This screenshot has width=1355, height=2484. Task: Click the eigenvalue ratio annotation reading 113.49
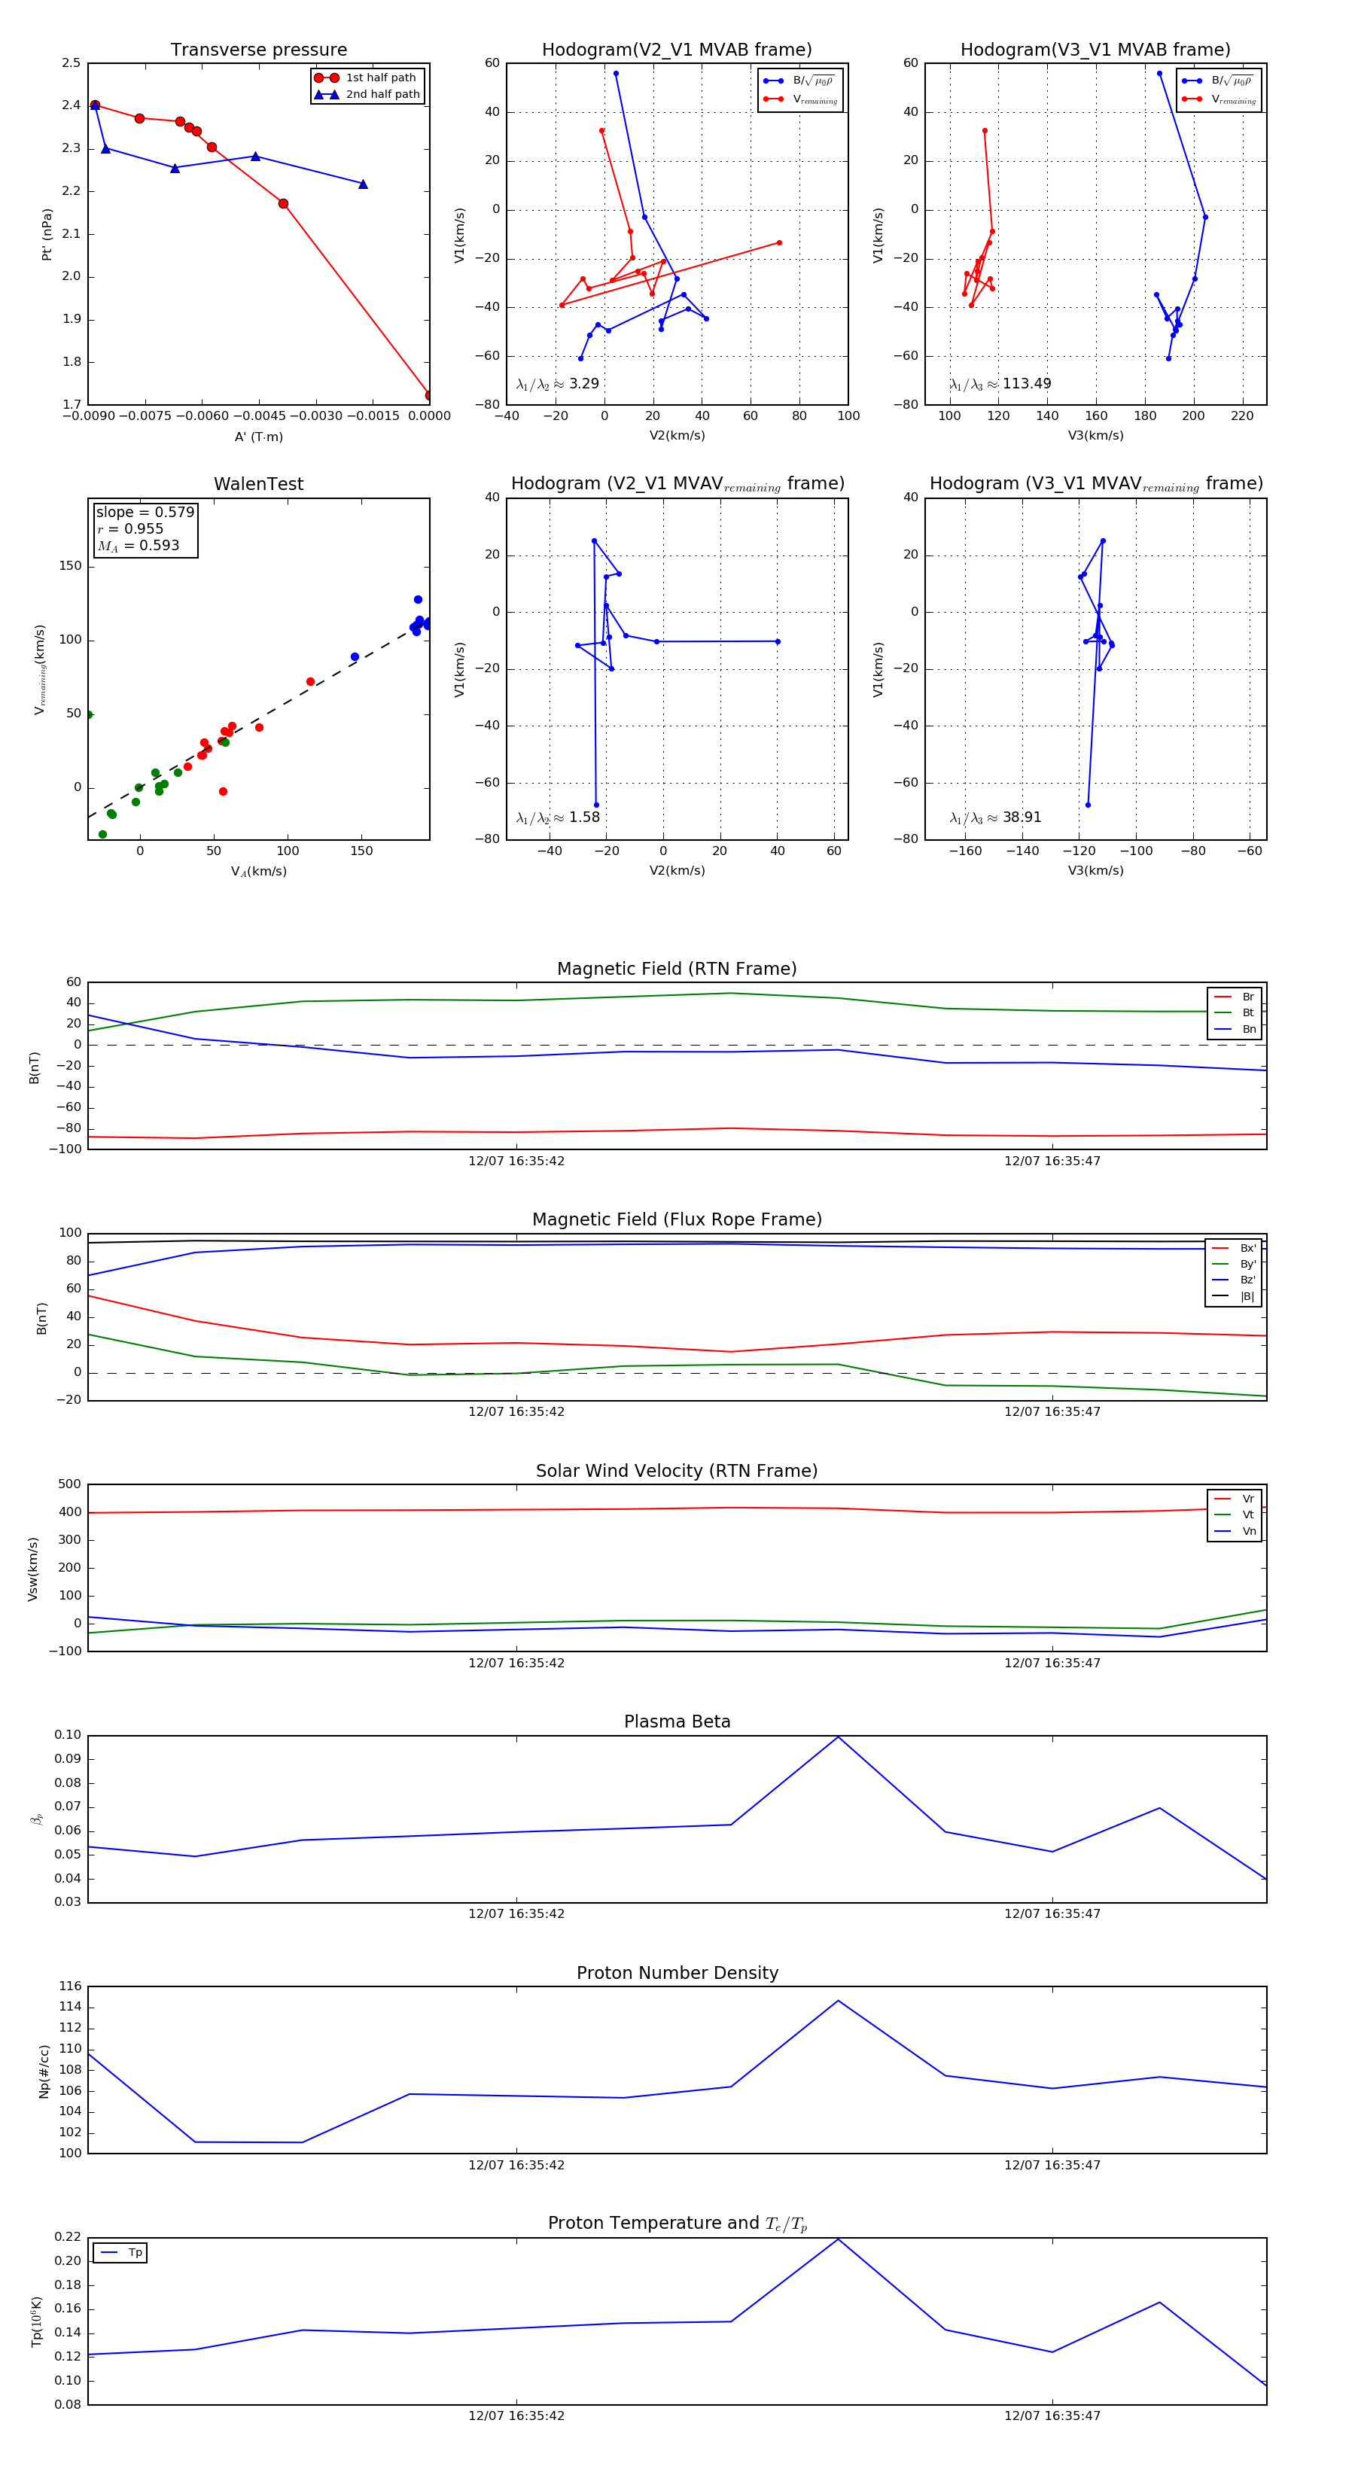(x=1000, y=384)
